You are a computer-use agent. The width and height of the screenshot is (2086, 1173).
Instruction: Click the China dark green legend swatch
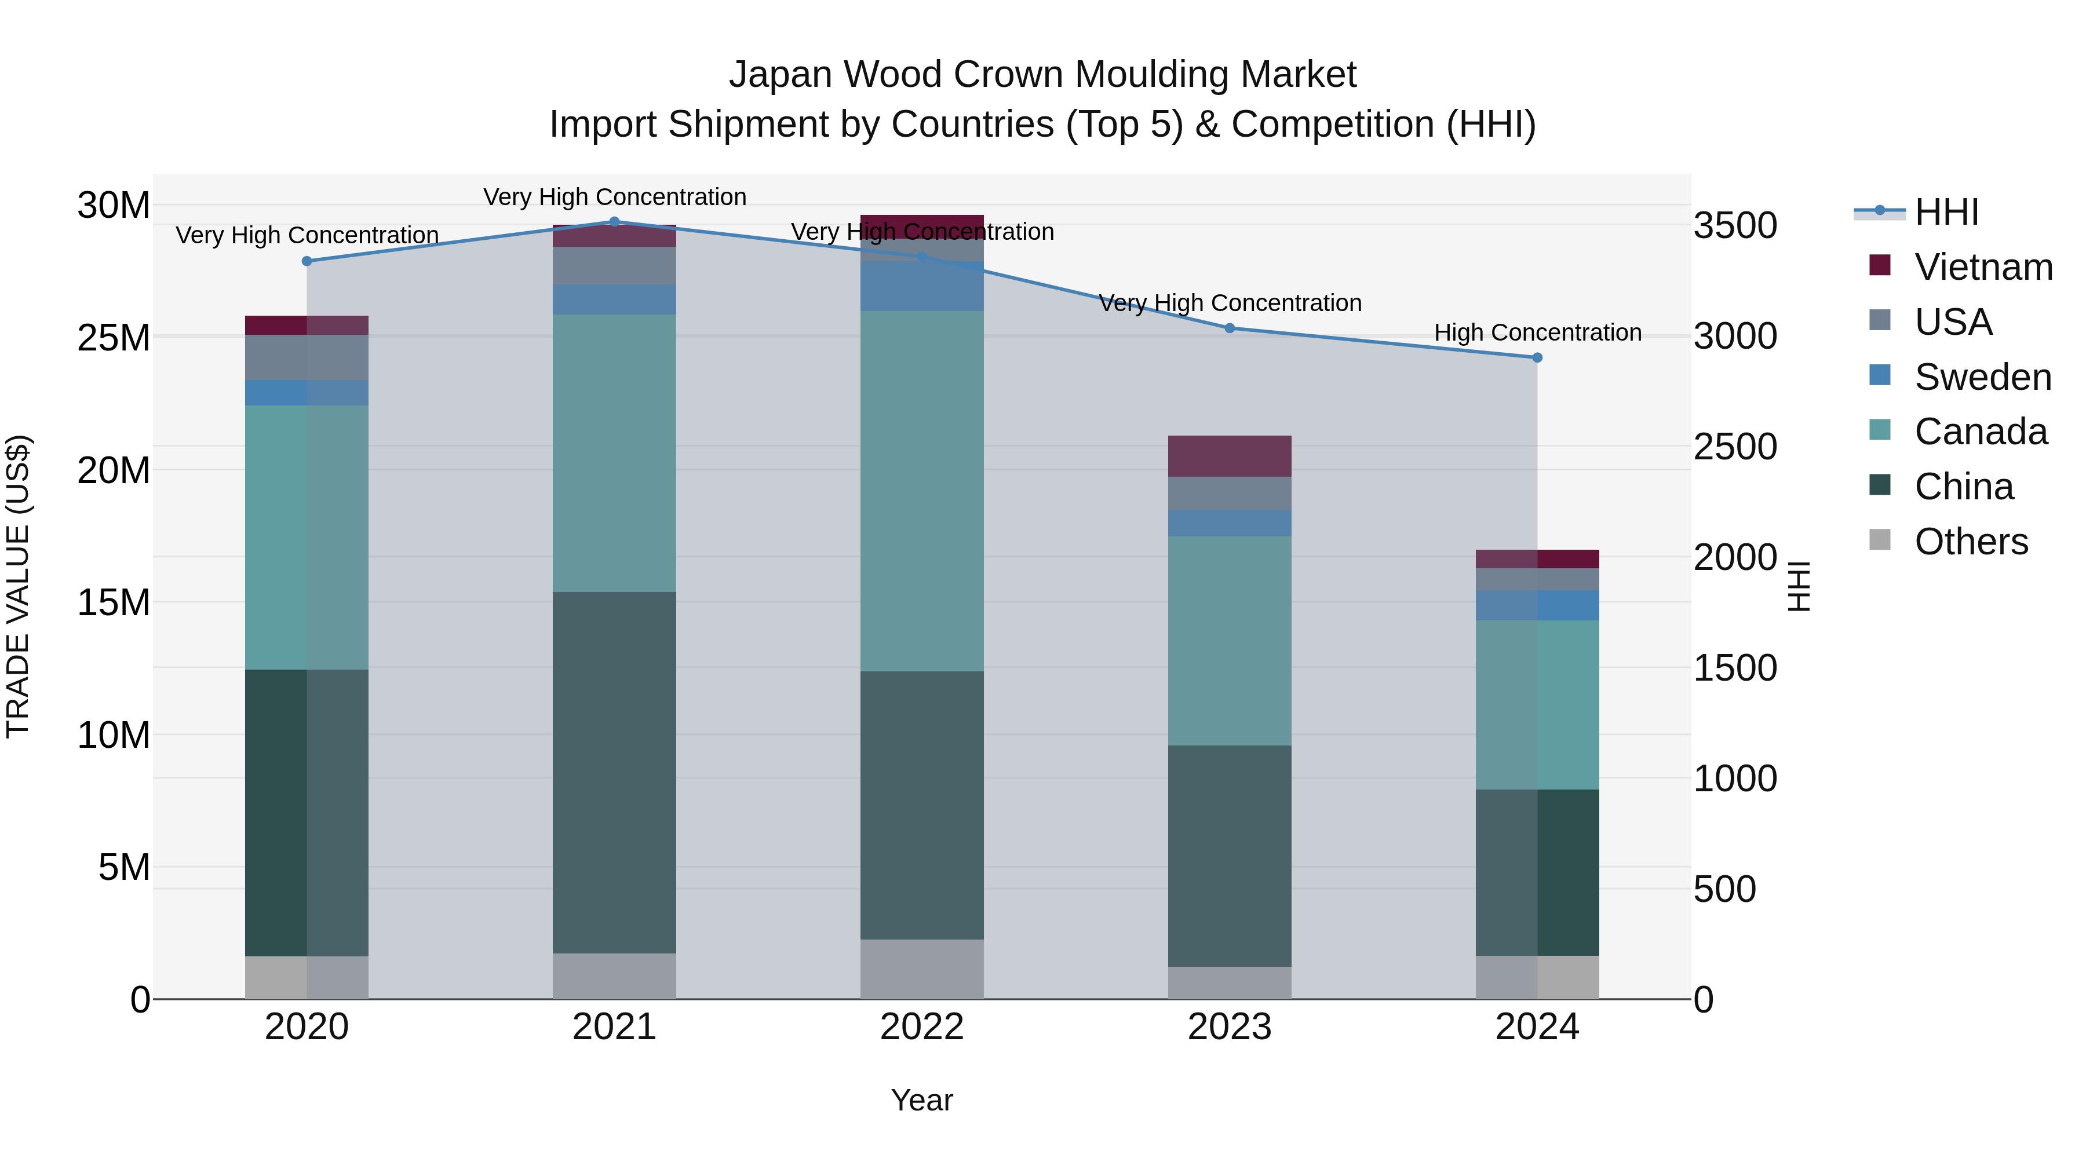(x=1880, y=485)
